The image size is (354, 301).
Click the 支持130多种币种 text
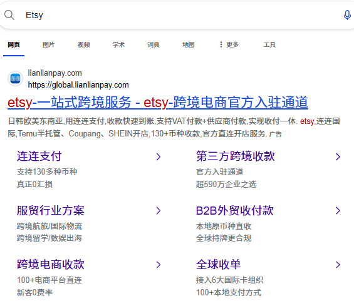coord(47,172)
